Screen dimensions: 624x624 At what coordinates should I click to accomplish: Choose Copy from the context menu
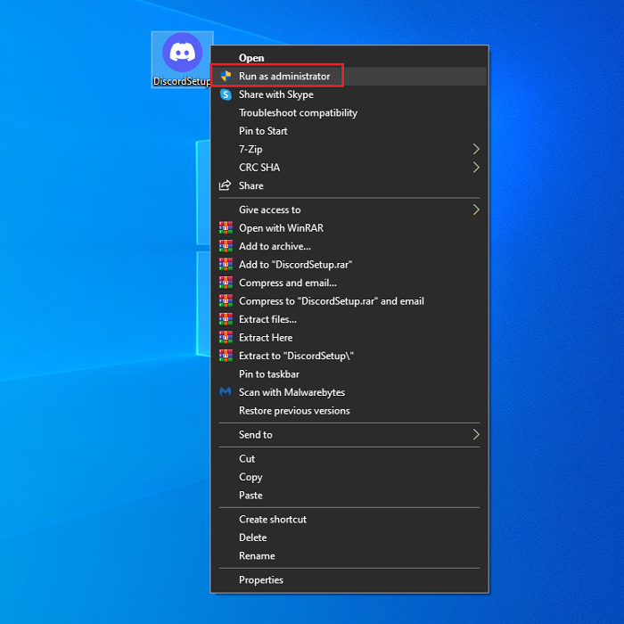coord(349,477)
